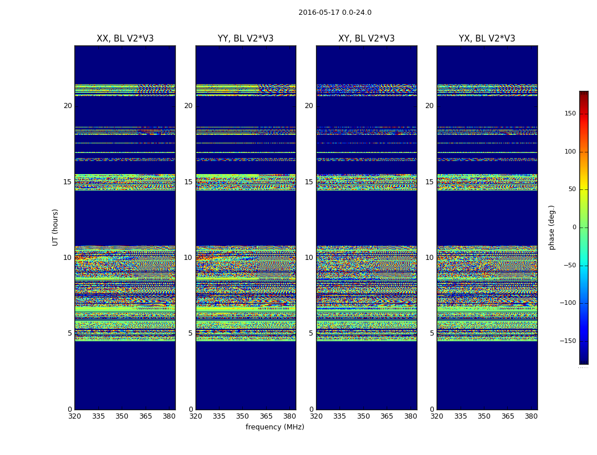This screenshot has height=455, width=597.
Task: Select the 'YX, BL V2*V3' panel title
Action: coord(487,39)
